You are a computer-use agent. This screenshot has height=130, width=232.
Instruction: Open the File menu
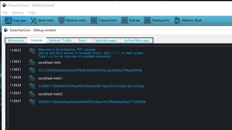coord(5,13)
